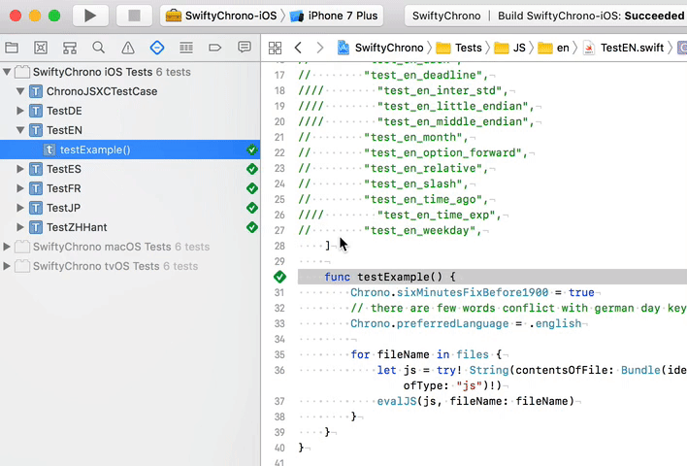This screenshot has height=466, width=687.
Task: Expand the TestZHHant class
Action: pyautogui.click(x=20, y=227)
